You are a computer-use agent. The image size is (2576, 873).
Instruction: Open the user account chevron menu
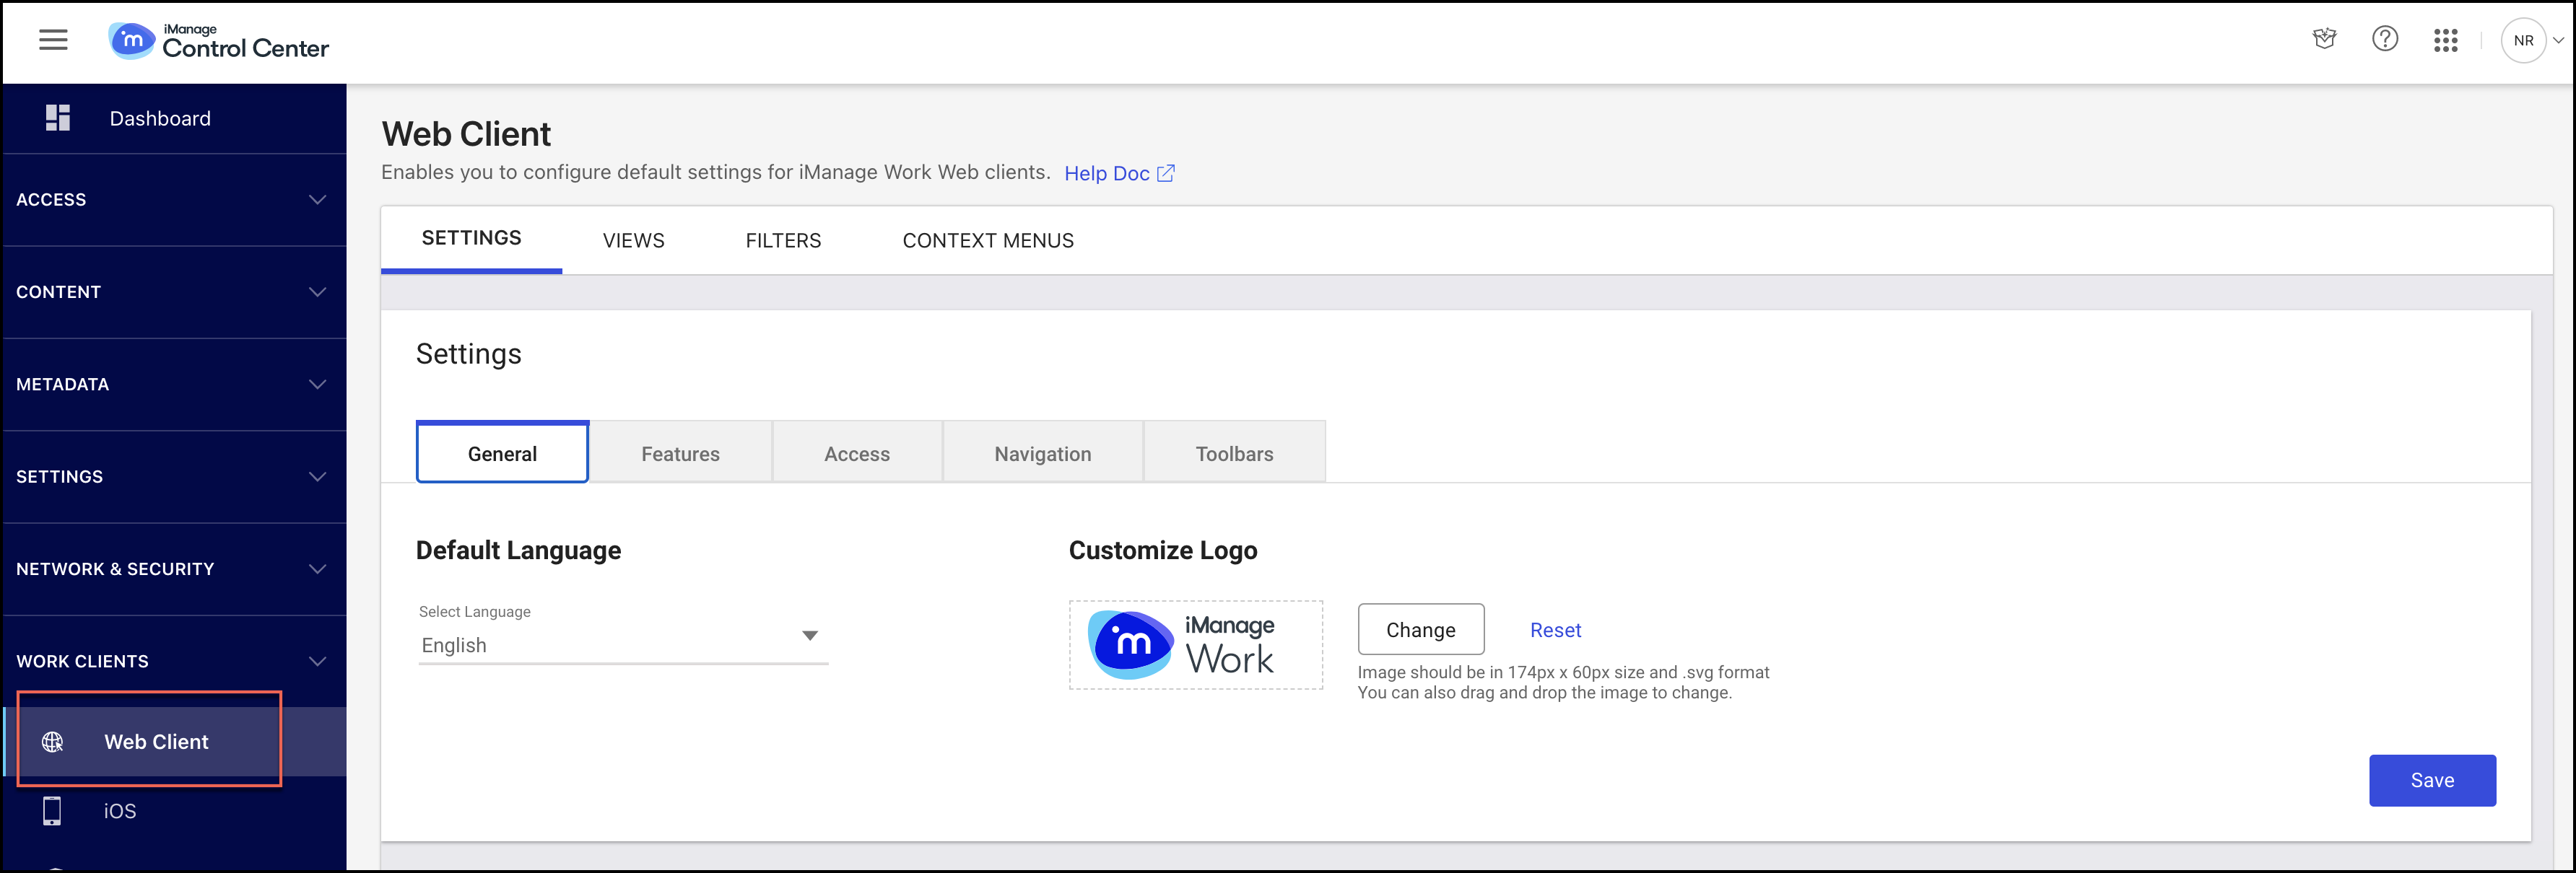[x=2561, y=40]
